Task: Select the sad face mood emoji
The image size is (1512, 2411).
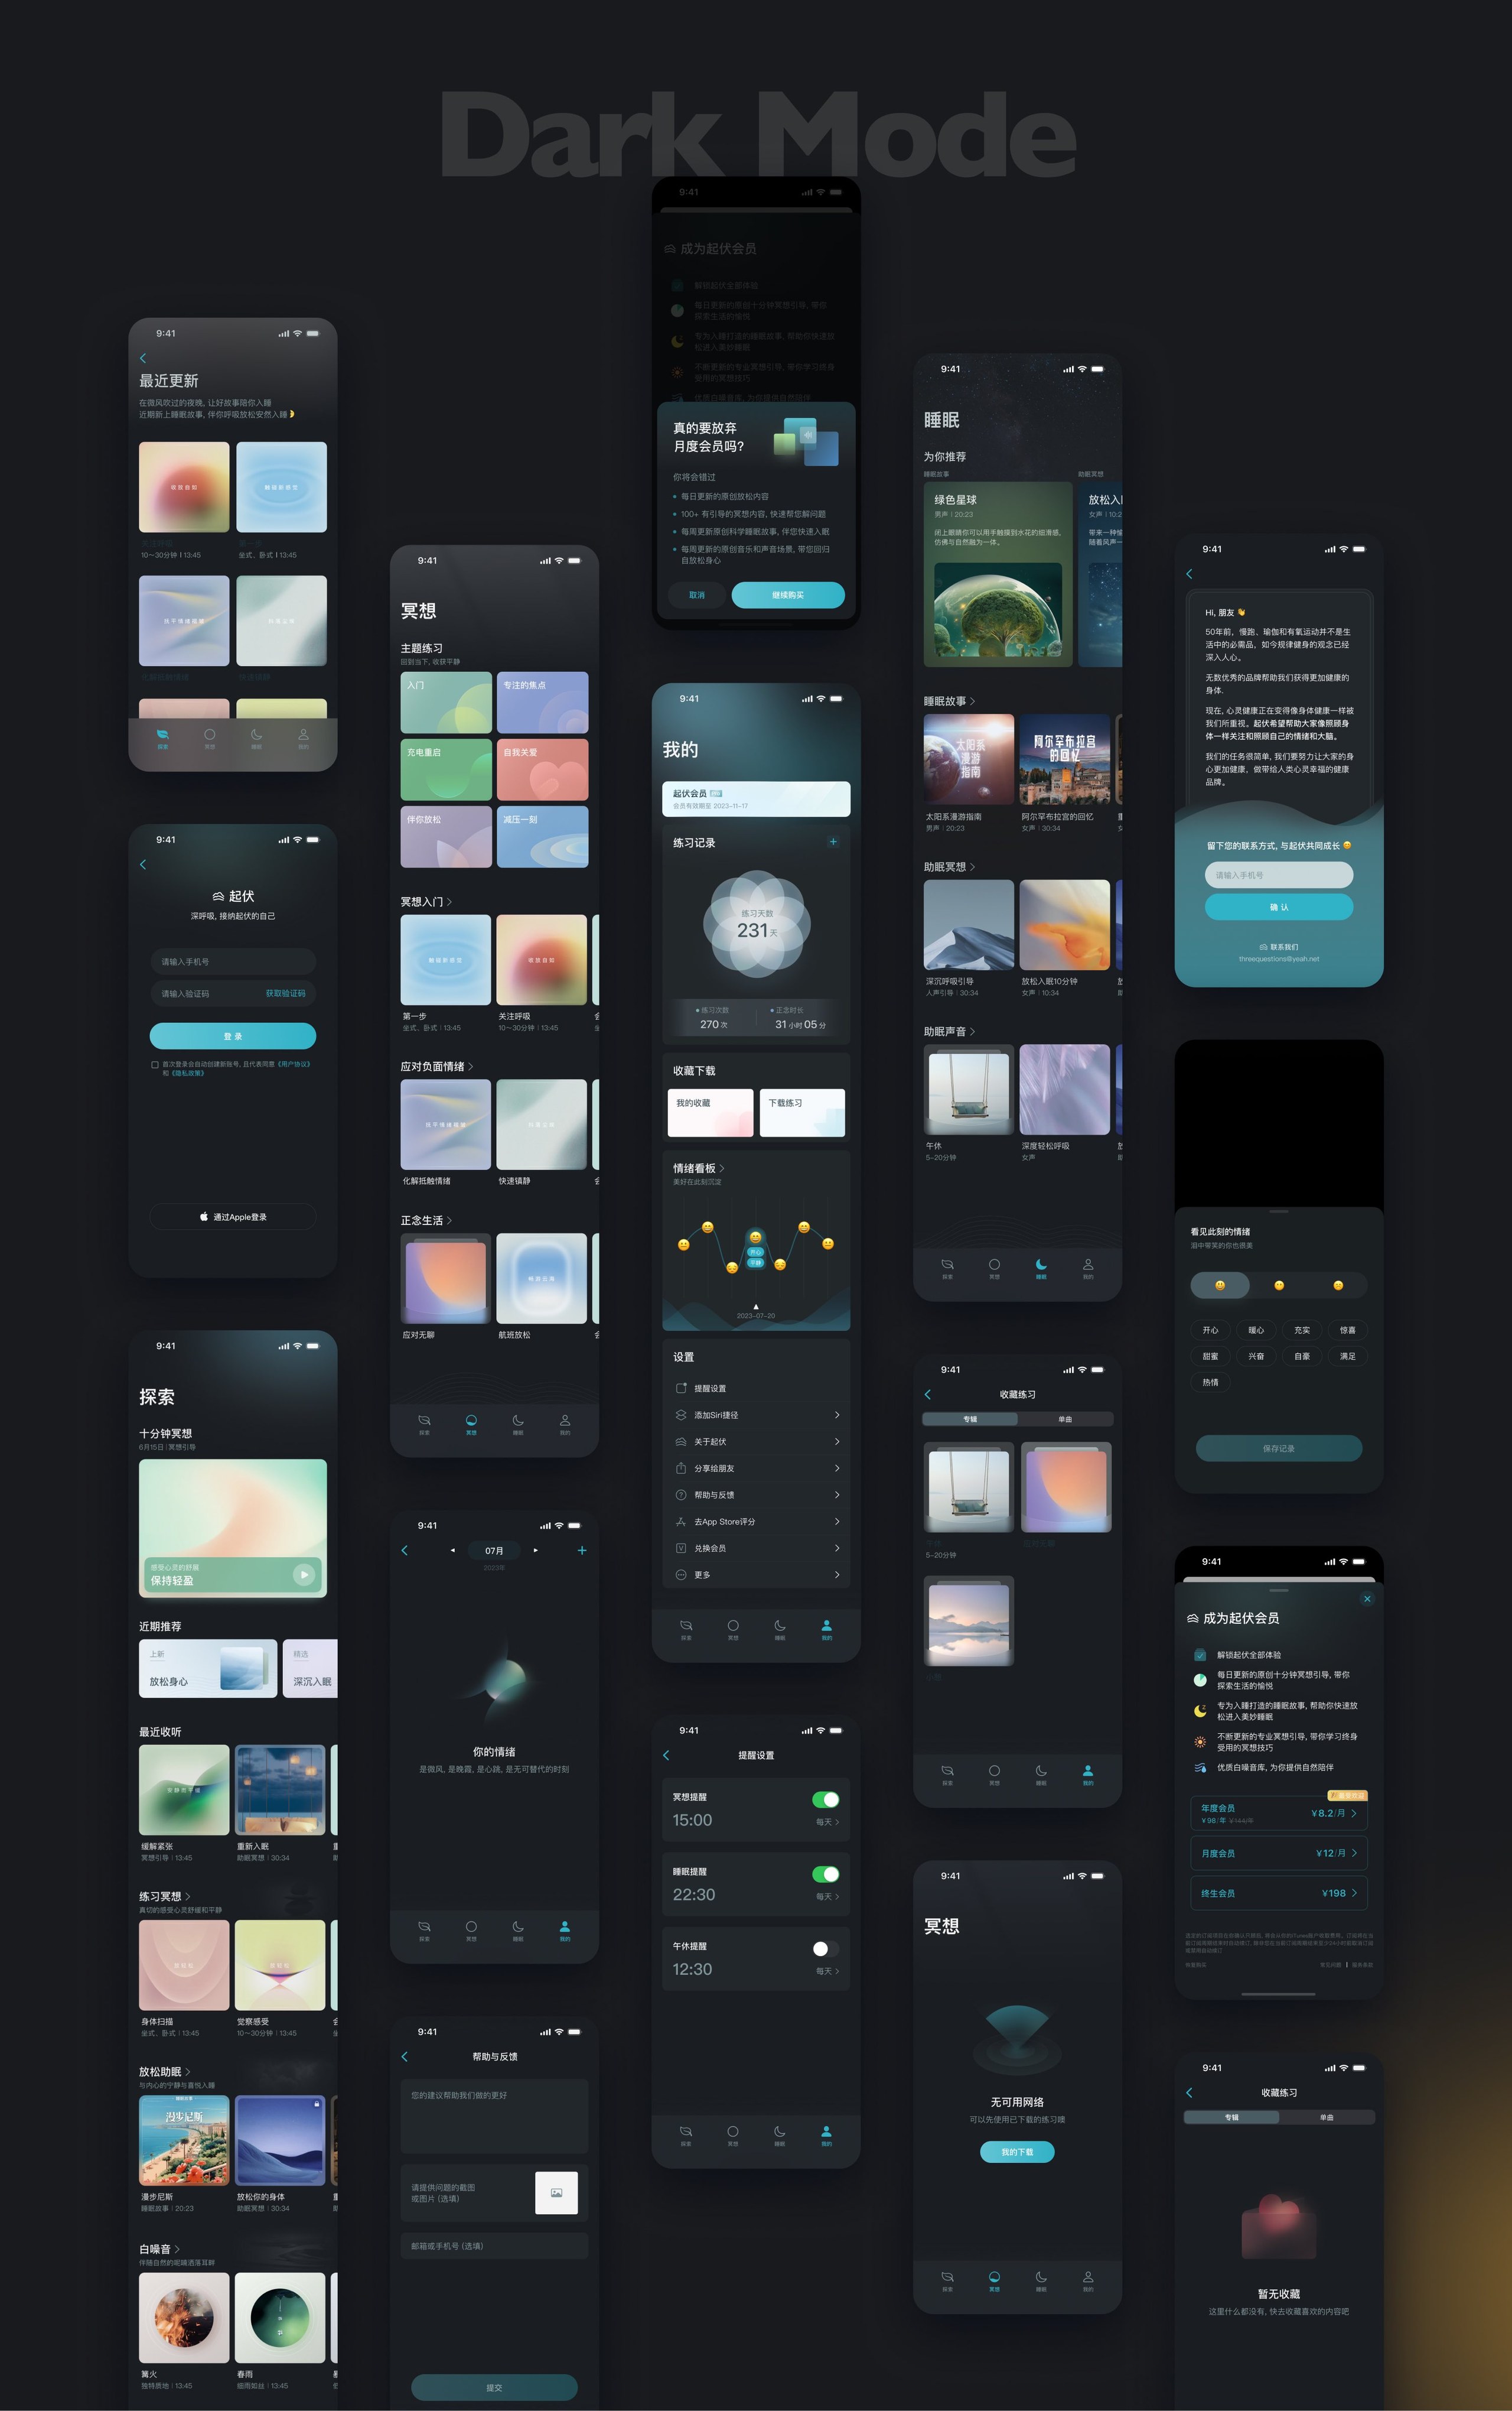Action: tap(1338, 1285)
